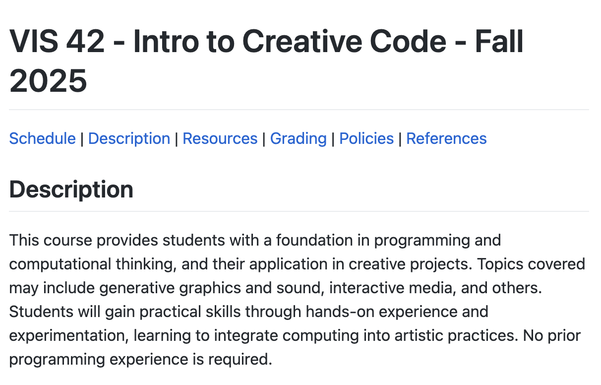Go to the Grading section link
Screen dimensions: 601x385
pyautogui.click(x=298, y=138)
